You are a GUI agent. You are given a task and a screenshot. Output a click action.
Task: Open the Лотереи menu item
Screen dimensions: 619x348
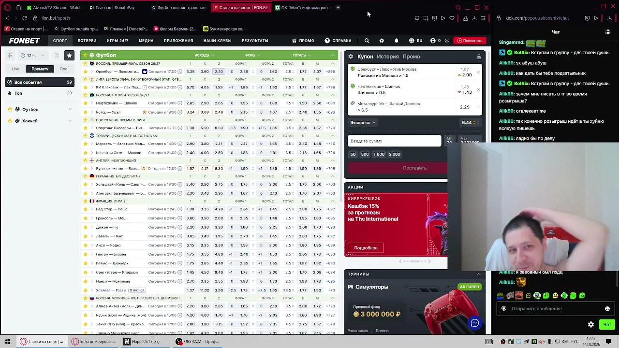click(x=87, y=41)
